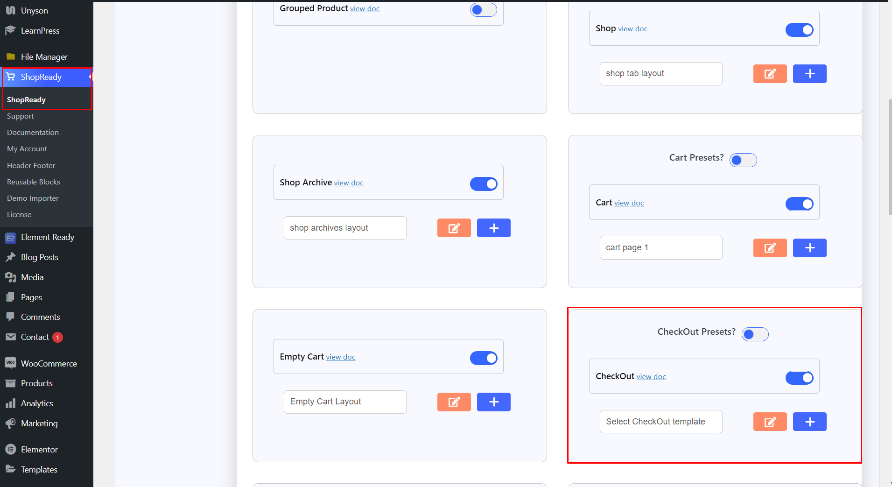
Task: Open Empty Cart view doc link
Action: [340, 357]
